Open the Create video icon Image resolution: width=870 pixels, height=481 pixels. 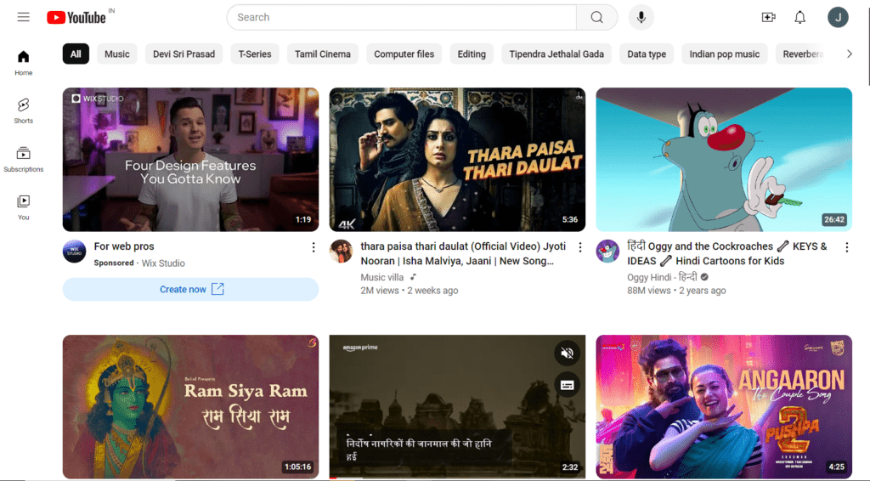click(x=768, y=17)
